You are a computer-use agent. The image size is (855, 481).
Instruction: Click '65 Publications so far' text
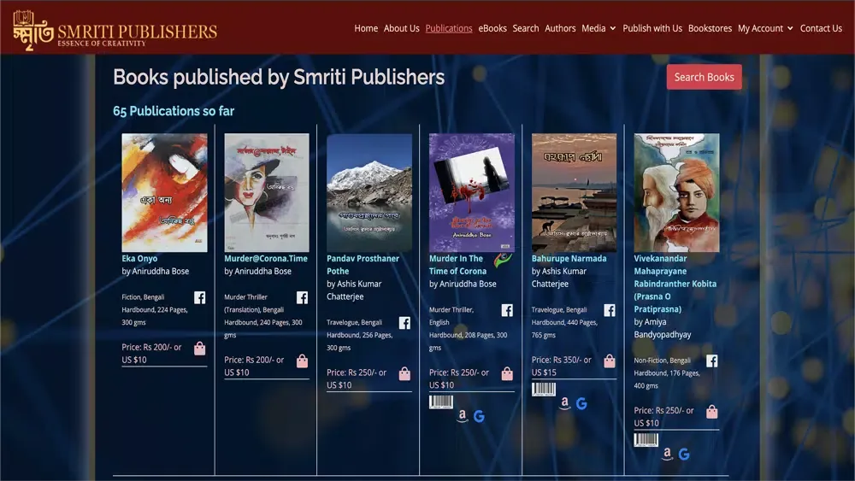tap(174, 111)
